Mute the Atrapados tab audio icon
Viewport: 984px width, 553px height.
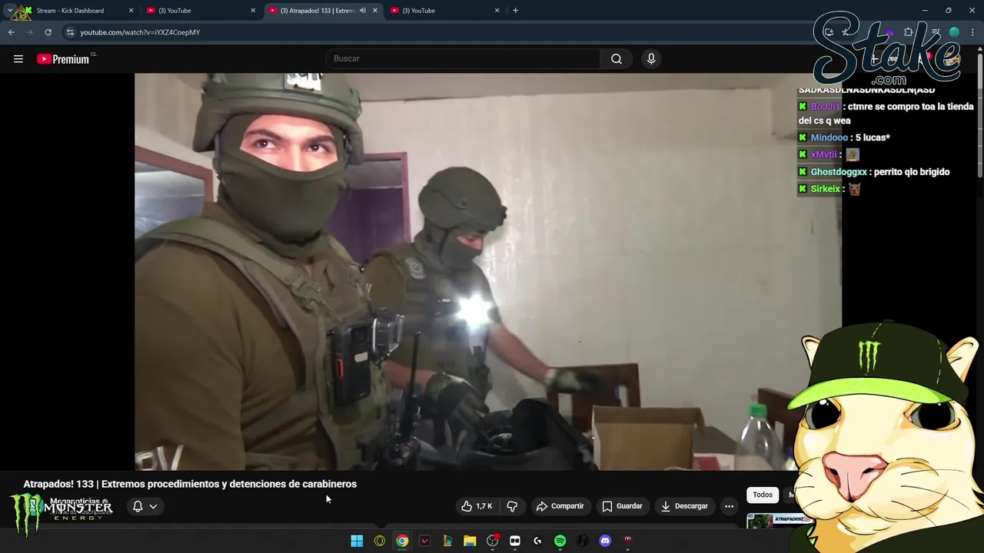(x=363, y=11)
